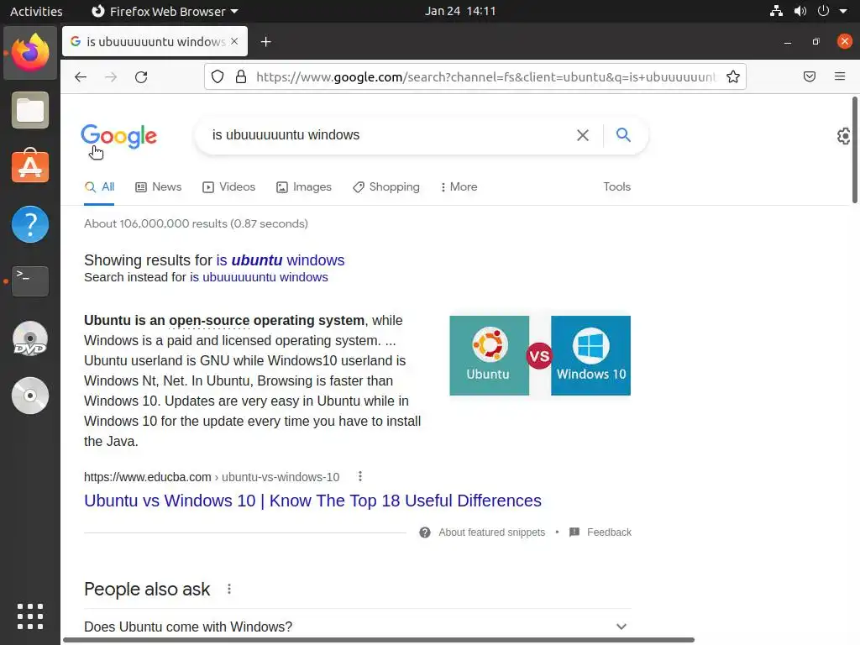Open the tracking protection shield icon
Viewport: 860px width, 645px height.
(218, 76)
